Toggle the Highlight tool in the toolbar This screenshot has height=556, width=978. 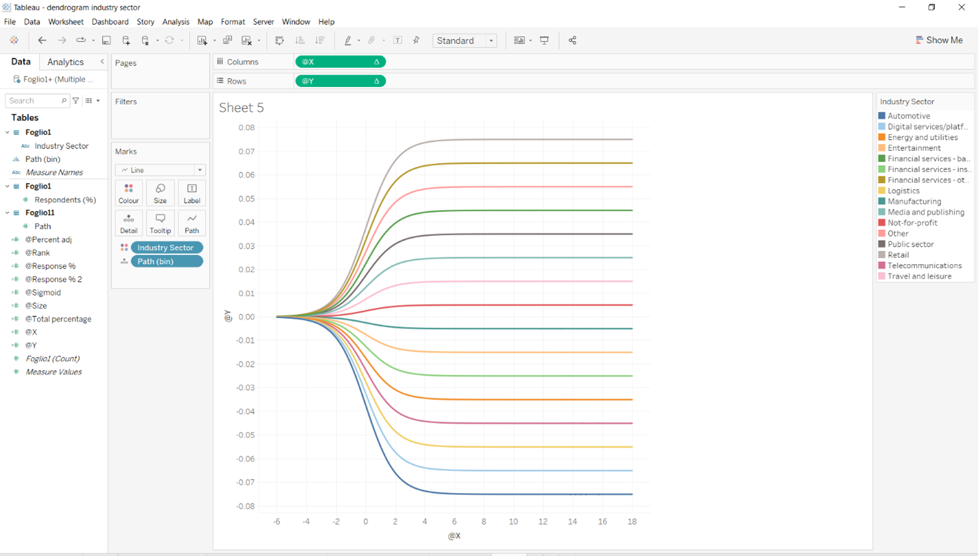(x=349, y=40)
